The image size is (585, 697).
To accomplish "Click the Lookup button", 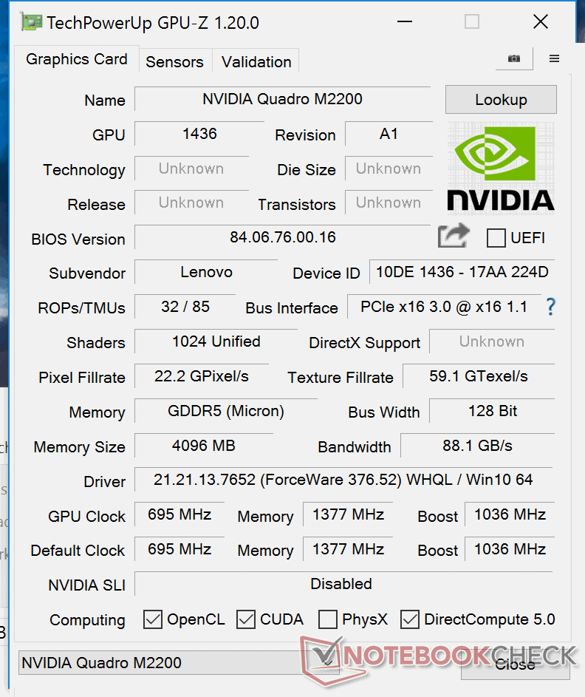I will [501, 100].
